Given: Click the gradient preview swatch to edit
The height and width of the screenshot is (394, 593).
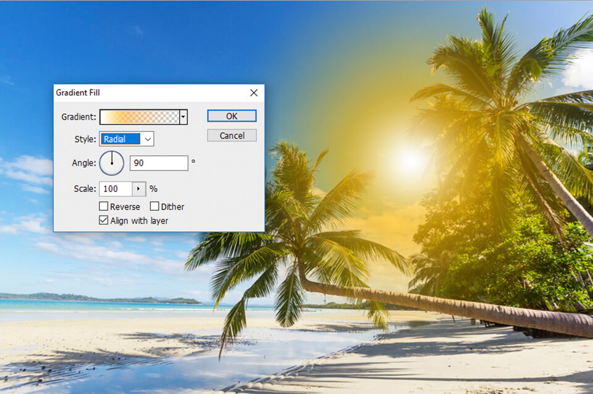Looking at the screenshot, I should [x=140, y=117].
